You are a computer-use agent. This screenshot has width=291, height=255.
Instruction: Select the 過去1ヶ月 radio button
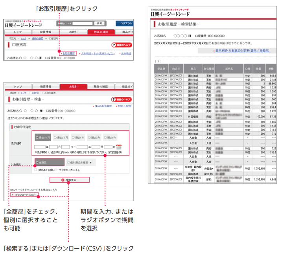37,138
